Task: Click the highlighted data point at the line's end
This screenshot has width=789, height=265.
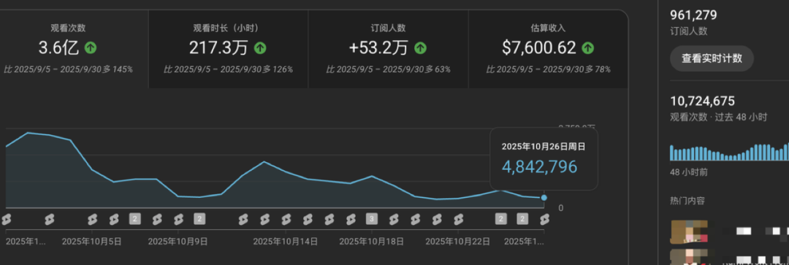Action: (x=544, y=198)
